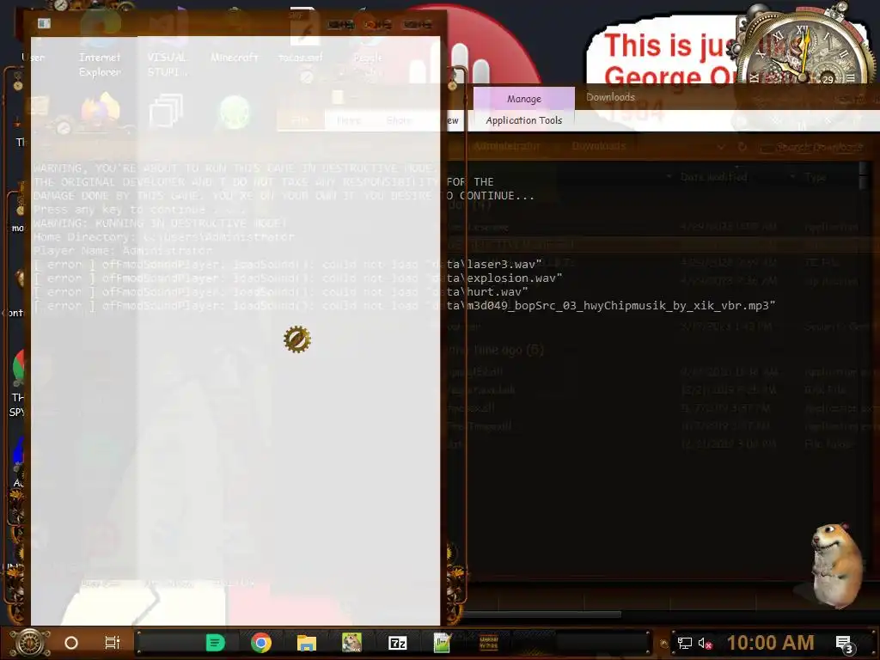Launch Google Chrome from the taskbar
The height and width of the screenshot is (660, 880).
(x=261, y=643)
